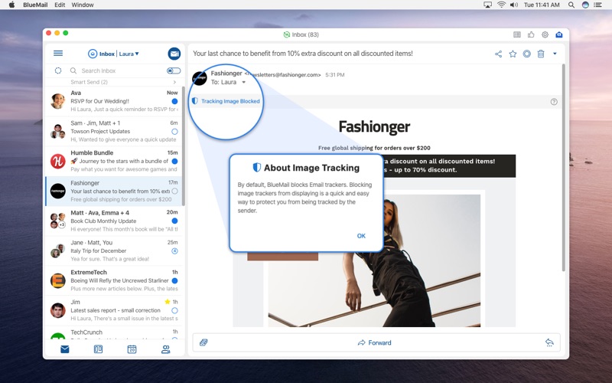612x383 pixels.
Task: Toggle read dot on Book Club Monthly Update
Action: click(x=175, y=221)
